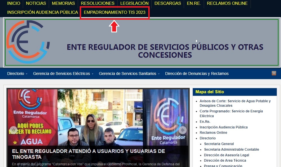The width and height of the screenshot is (281, 167).
Task: Open Avisos de Corte Agua Potable link
Action: [235, 103]
